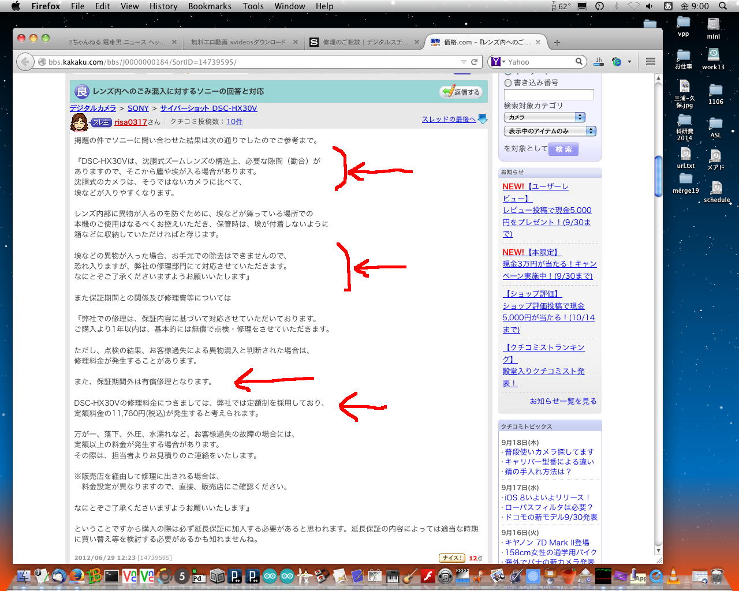Click the 書き込み番号 text input field
Screen dimensions: 739x591
click(548, 95)
